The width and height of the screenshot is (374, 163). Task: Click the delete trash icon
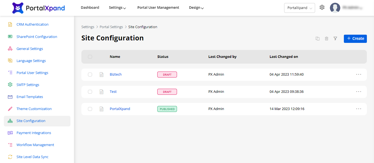(326, 38)
